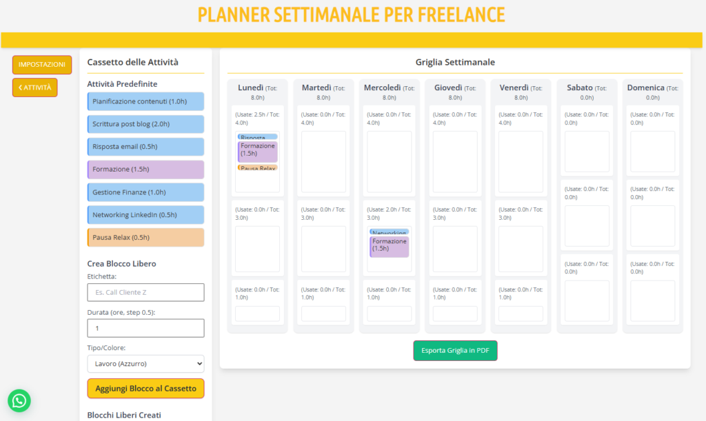Click the purple Formazione block in the drawer

(x=145, y=170)
